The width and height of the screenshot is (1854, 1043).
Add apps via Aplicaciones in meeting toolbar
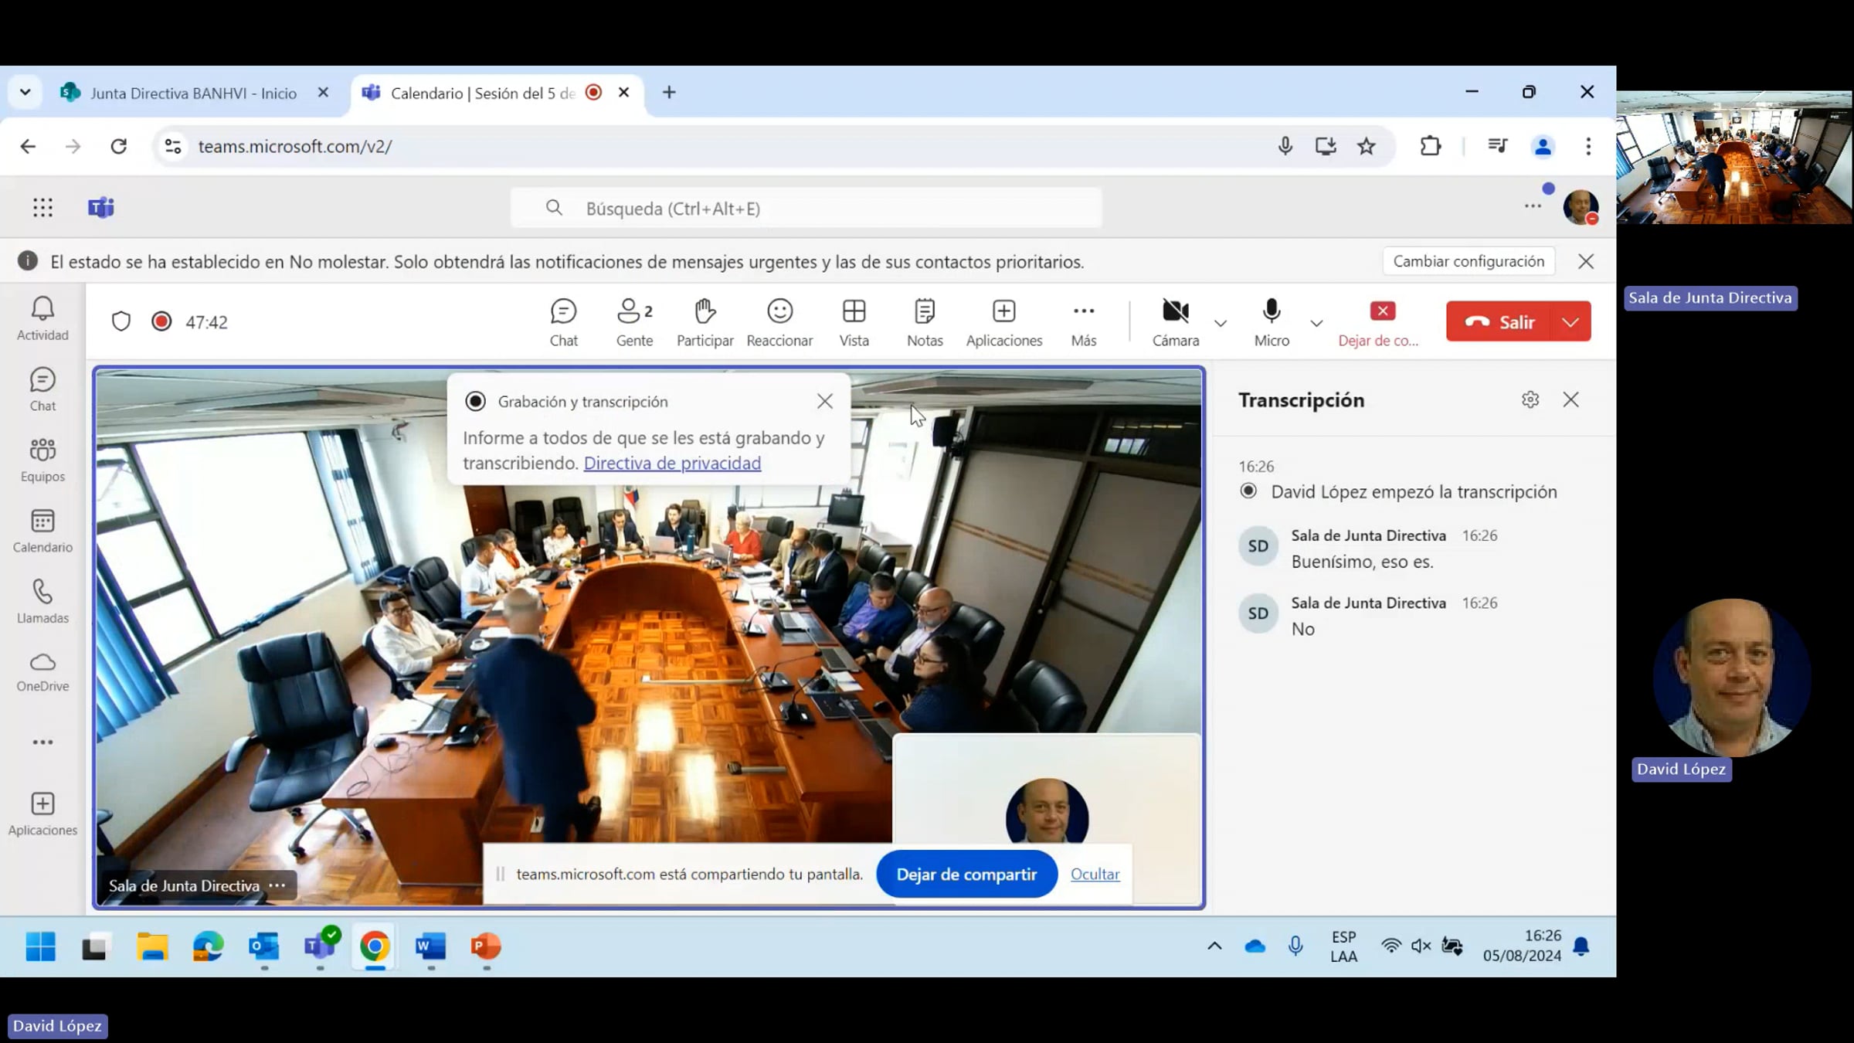point(1003,322)
